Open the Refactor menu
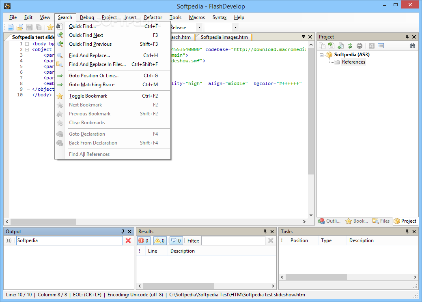This screenshot has width=422, height=302. coord(153,17)
